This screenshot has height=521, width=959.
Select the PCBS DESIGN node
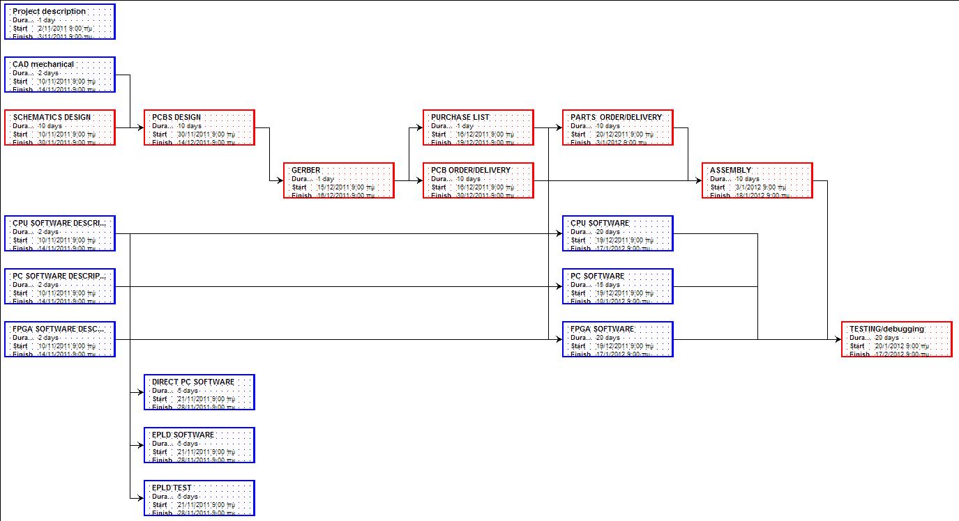click(199, 127)
